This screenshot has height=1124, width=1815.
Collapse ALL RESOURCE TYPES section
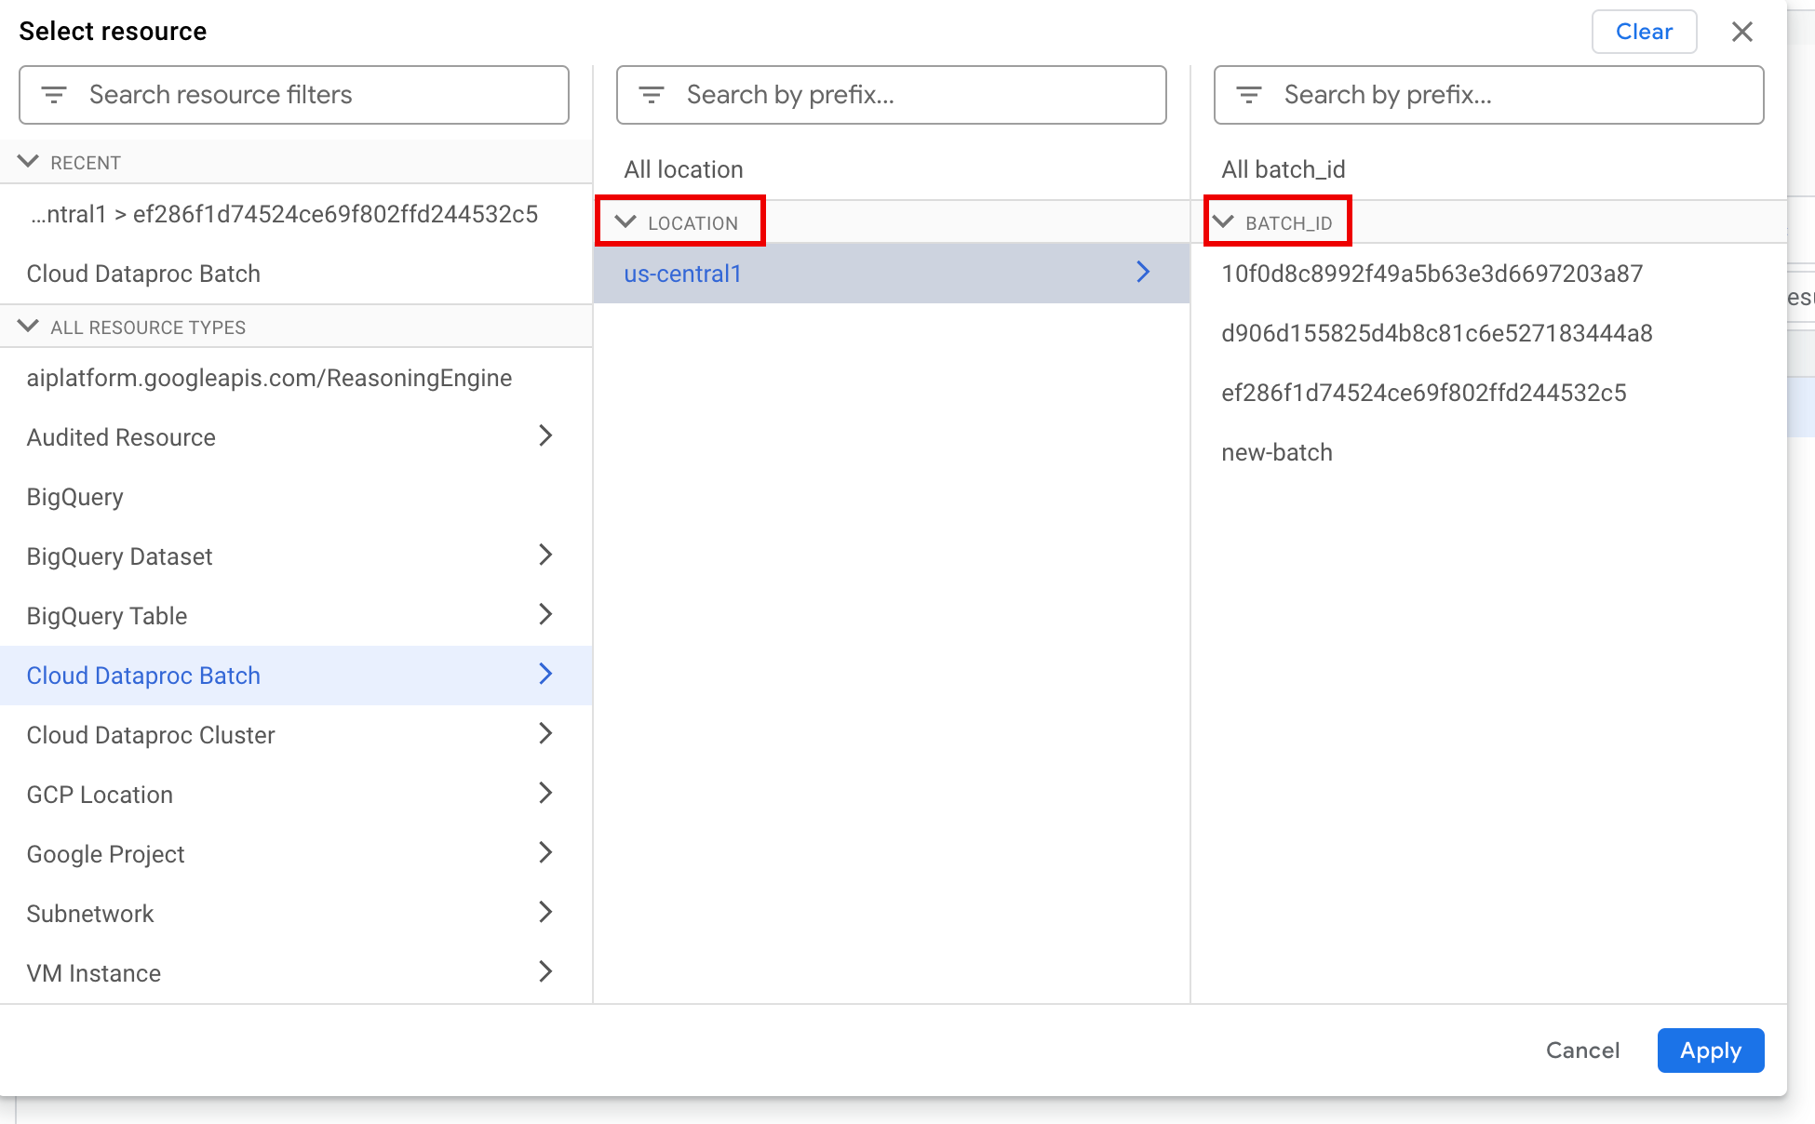point(29,327)
